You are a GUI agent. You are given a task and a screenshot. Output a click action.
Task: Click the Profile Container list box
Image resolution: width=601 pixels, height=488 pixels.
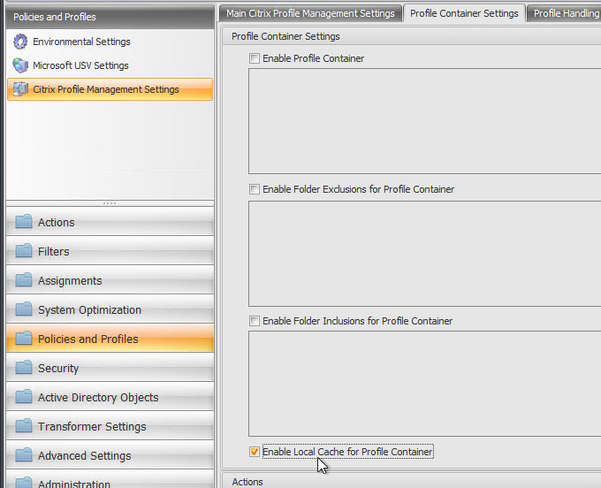pyautogui.click(x=425, y=121)
